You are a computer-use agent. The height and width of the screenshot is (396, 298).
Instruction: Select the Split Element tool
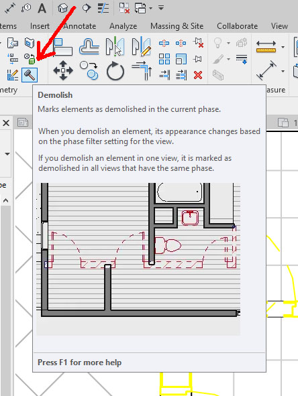click(x=164, y=43)
